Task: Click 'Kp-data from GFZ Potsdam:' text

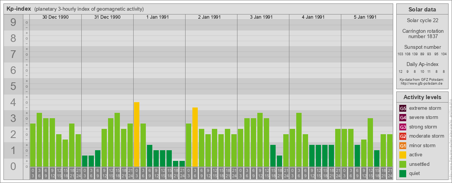Action: pyautogui.click(x=422, y=79)
